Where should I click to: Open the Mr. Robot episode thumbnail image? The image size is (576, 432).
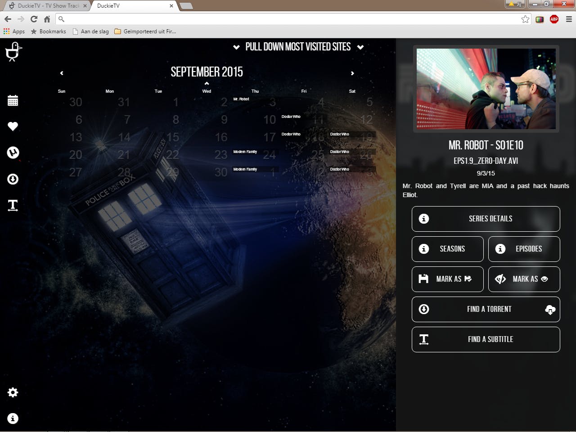click(x=486, y=89)
